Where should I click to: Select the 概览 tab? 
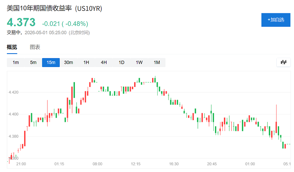(12, 47)
